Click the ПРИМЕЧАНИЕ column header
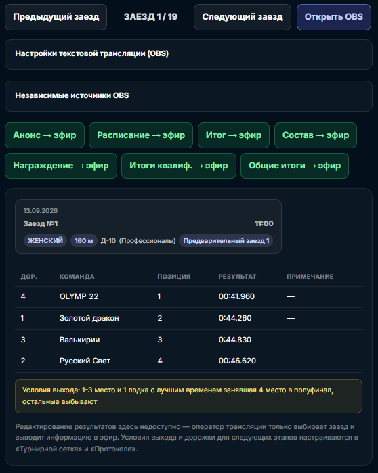378x473 pixels. pyautogui.click(x=310, y=277)
